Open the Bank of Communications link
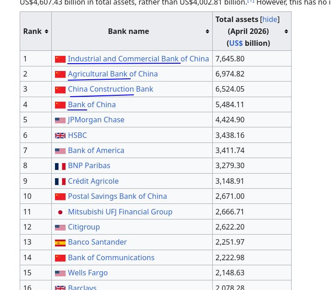The width and height of the screenshot is (331, 290). tap(111, 258)
